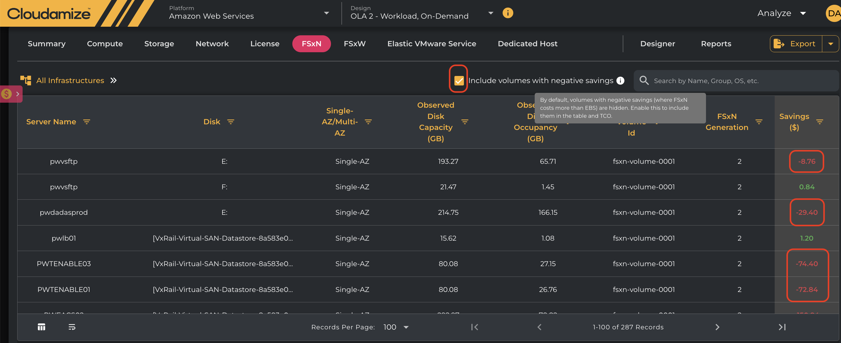Switch to the Summary tab
Image resolution: width=841 pixels, height=343 pixels.
(x=47, y=44)
